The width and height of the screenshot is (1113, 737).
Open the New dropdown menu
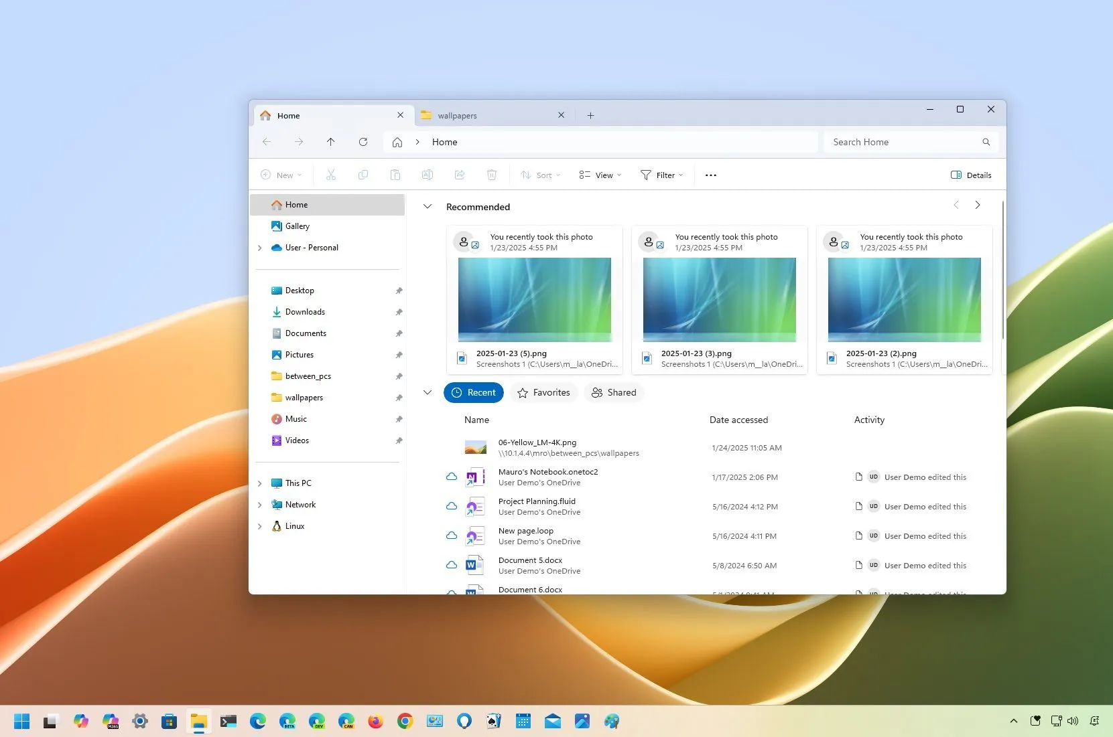[x=281, y=175]
